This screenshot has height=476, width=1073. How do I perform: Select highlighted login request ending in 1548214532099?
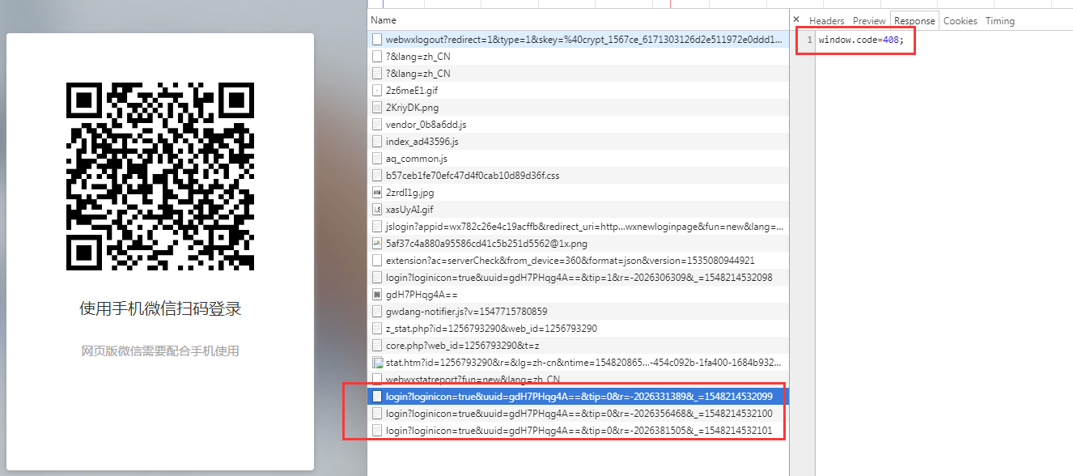(578, 396)
